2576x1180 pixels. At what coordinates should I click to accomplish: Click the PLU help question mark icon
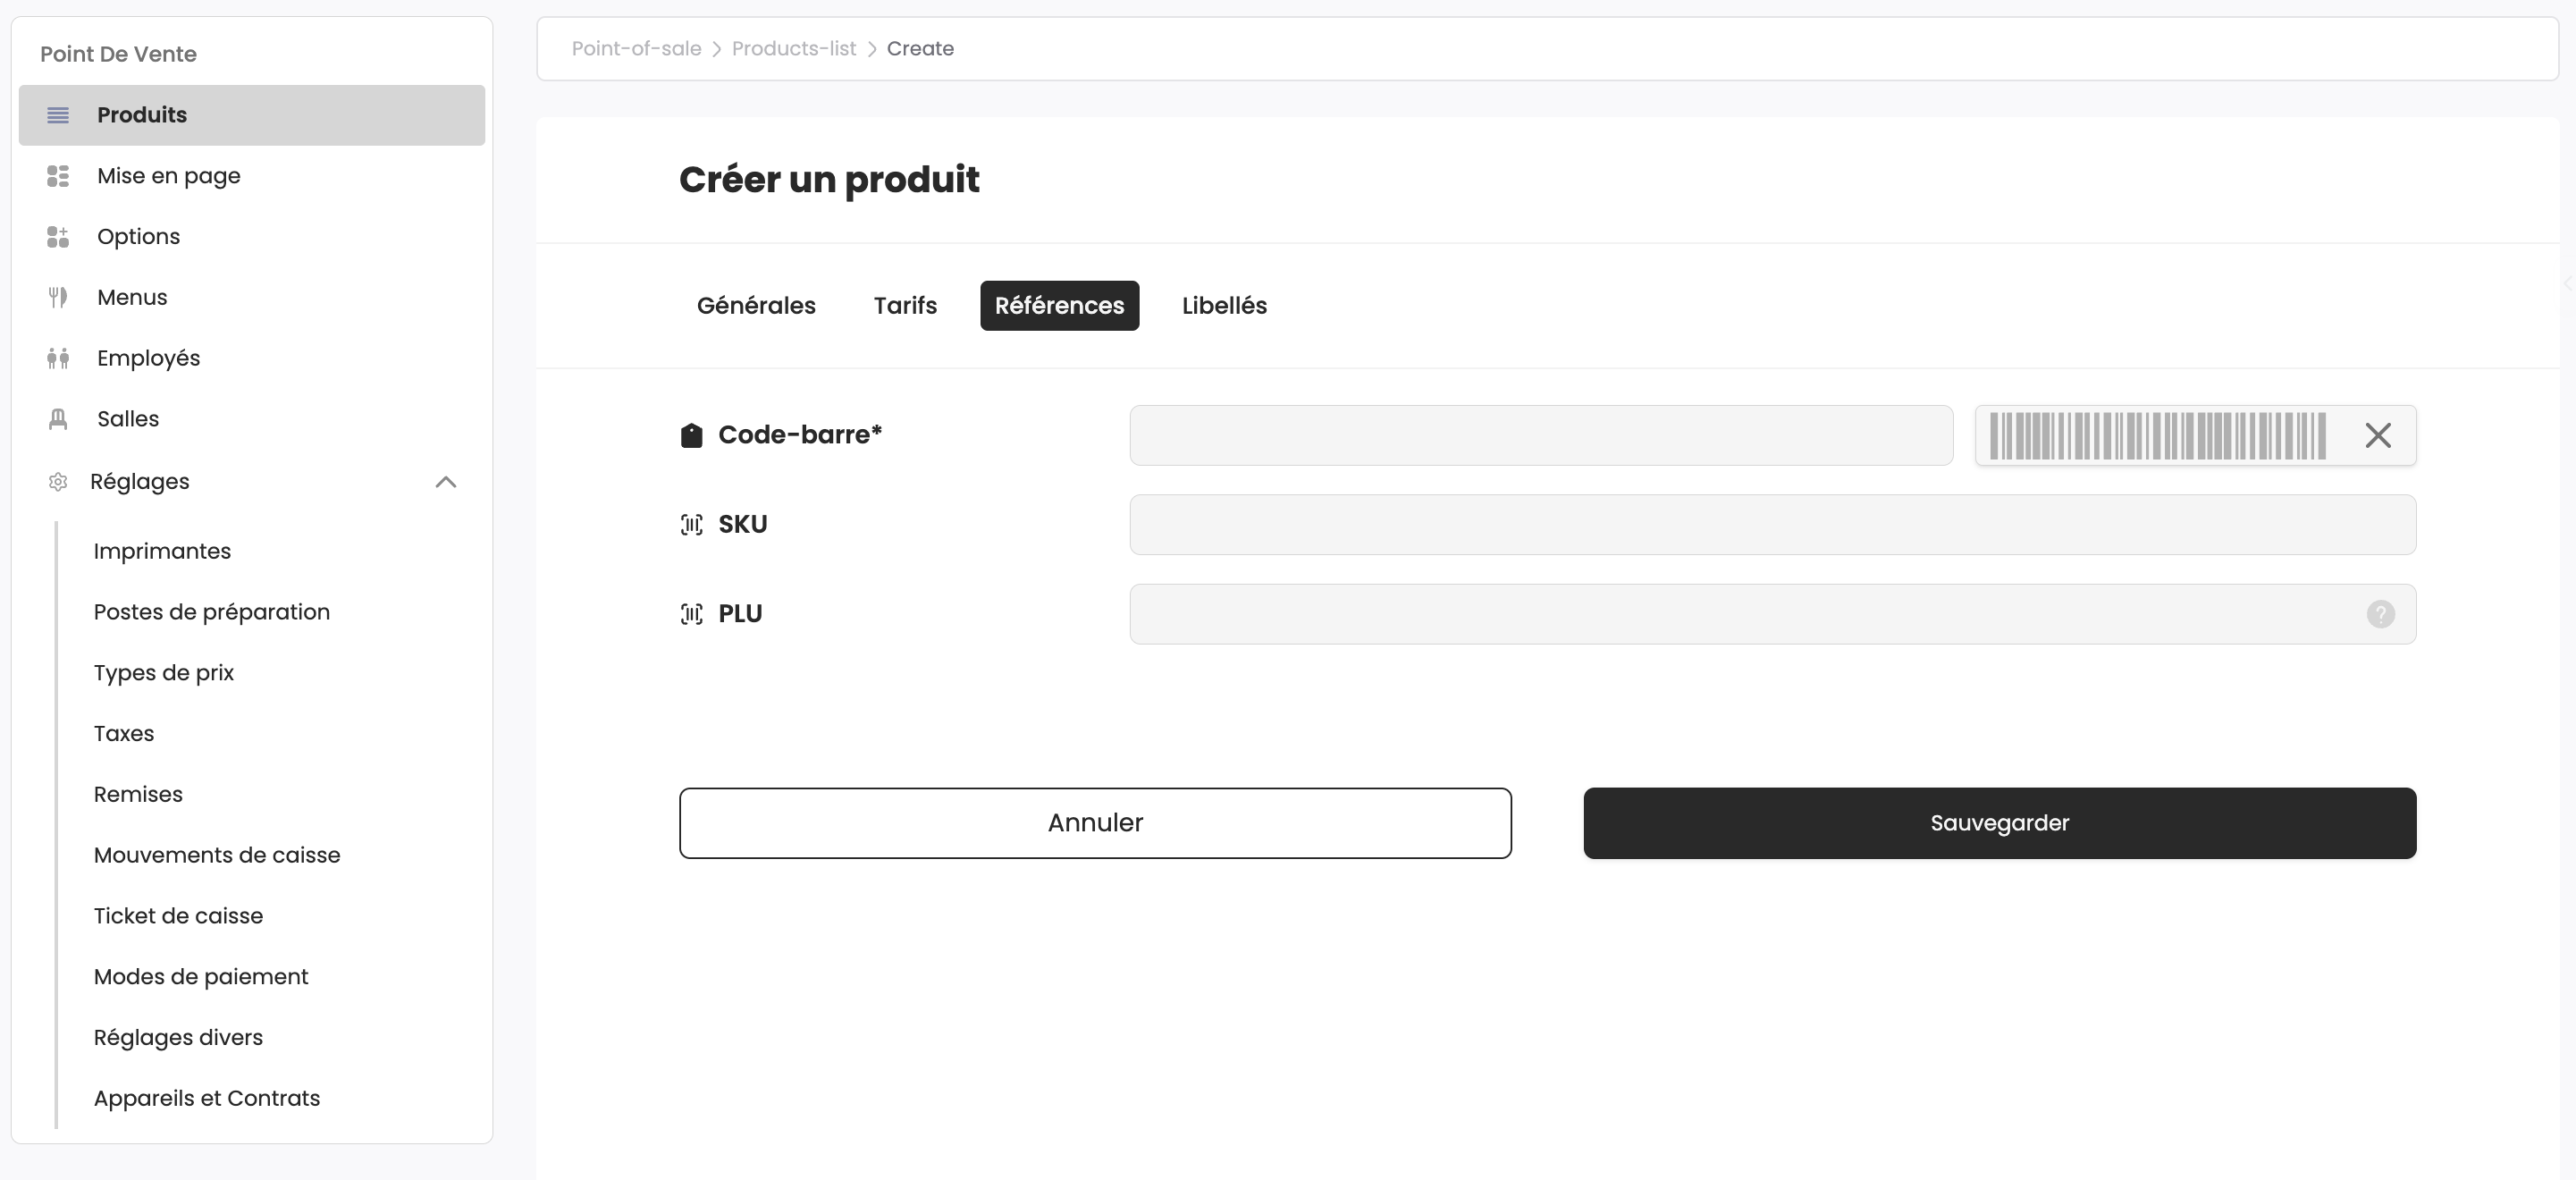(x=2380, y=614)
